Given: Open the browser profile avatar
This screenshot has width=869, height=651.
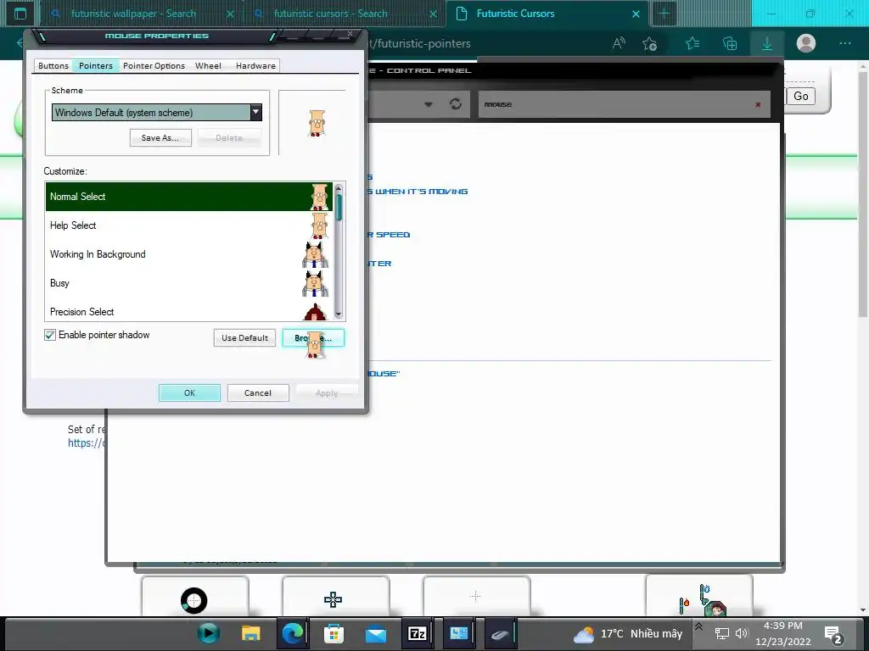Looking at the screenshot, I should pos(806,43).
